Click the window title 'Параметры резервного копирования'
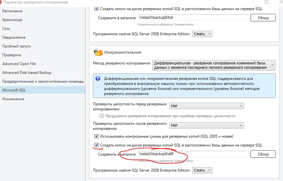The width and height of the screenshot is (283, 181). point(36,2)
